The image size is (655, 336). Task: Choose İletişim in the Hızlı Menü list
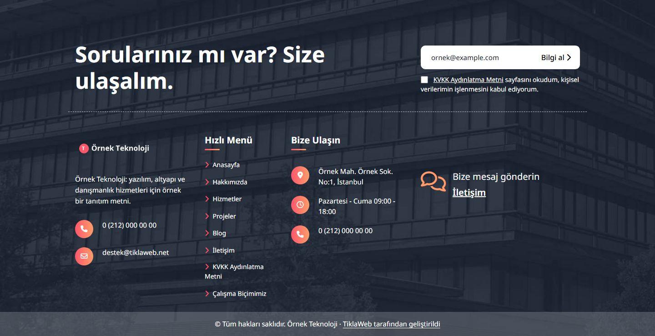[x=223, y=250]
